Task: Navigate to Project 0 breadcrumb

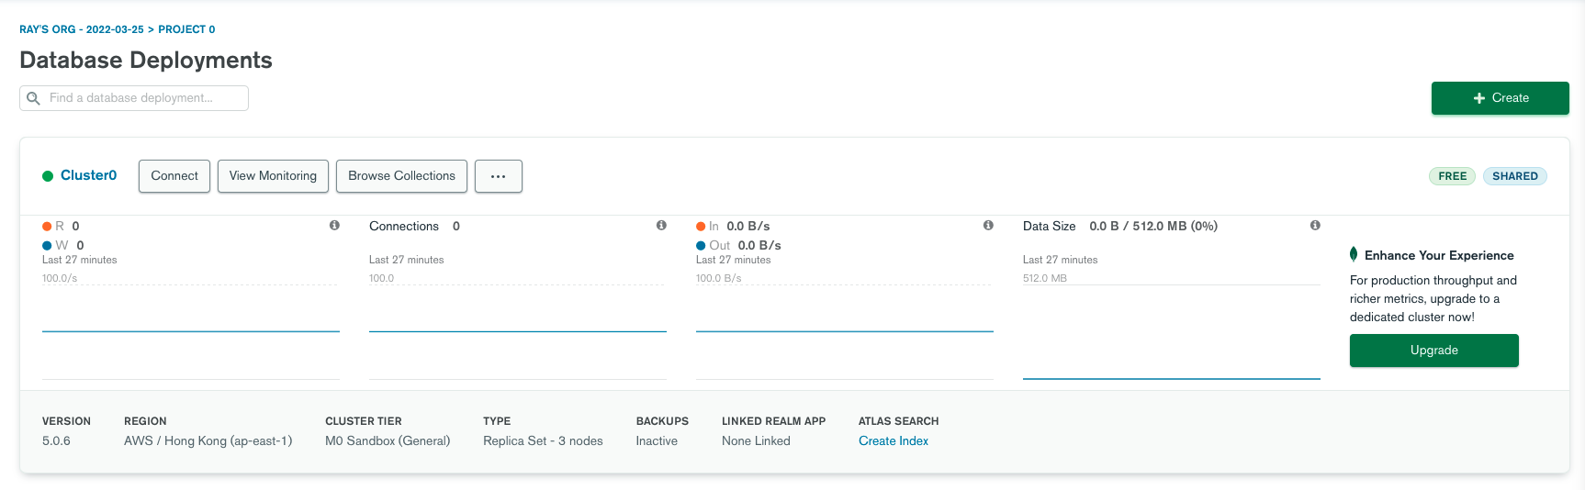Action: click(x=186, y=29)
